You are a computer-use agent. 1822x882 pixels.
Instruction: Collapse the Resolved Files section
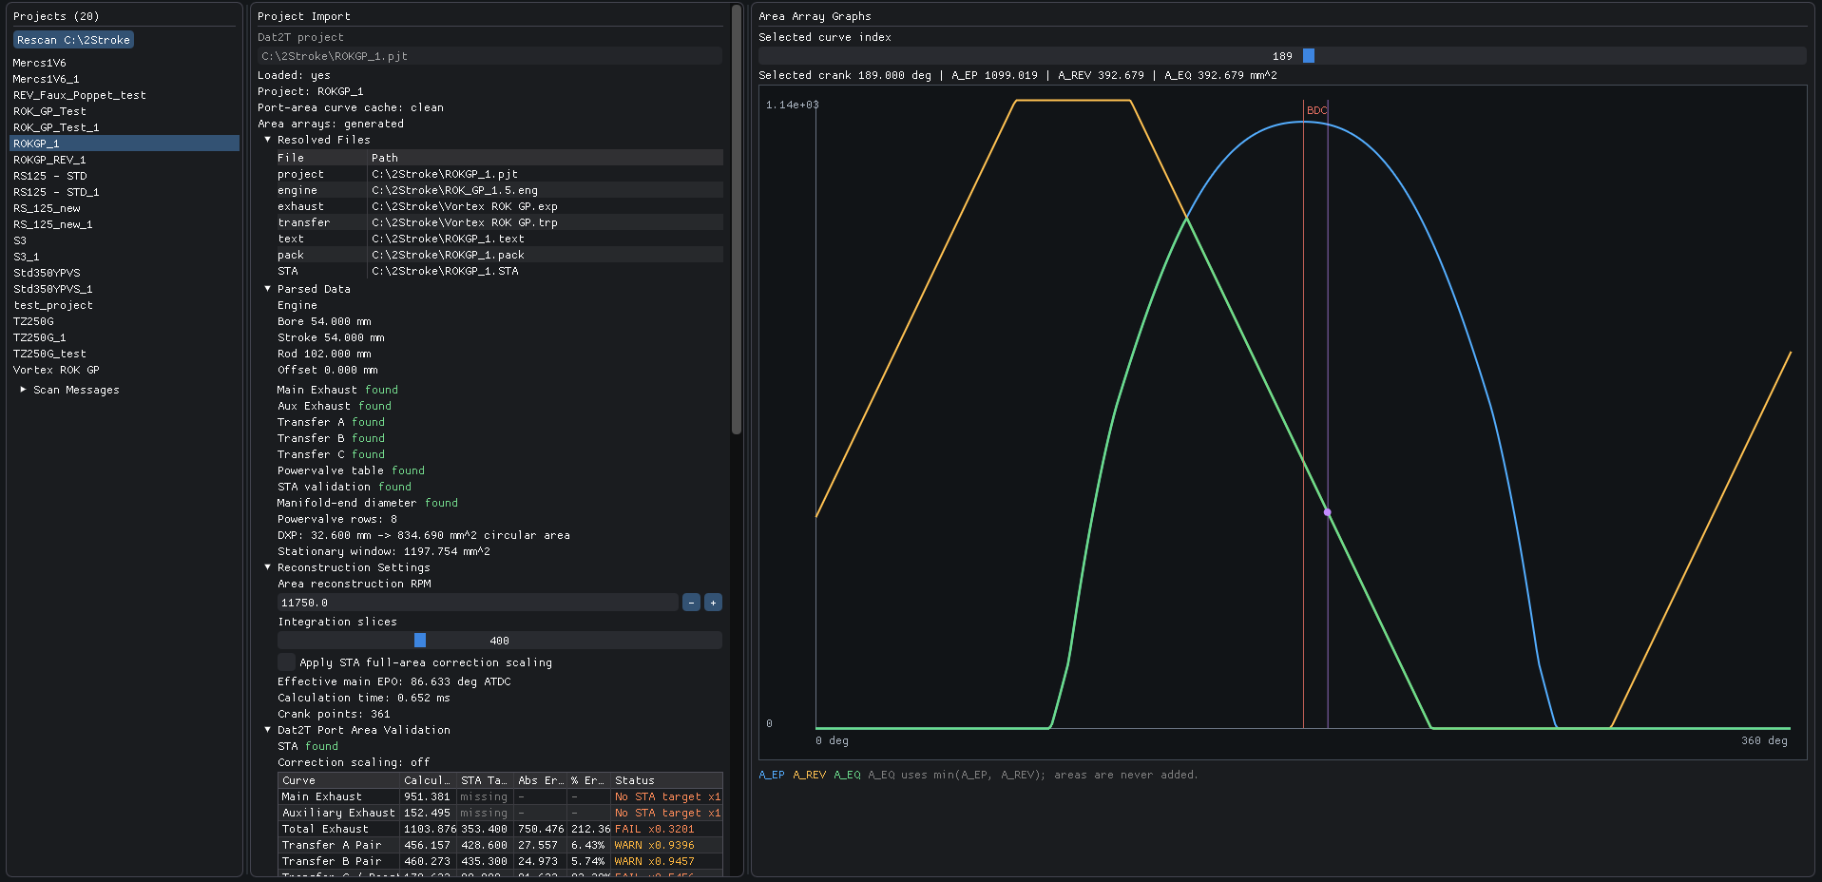[268, 140]
